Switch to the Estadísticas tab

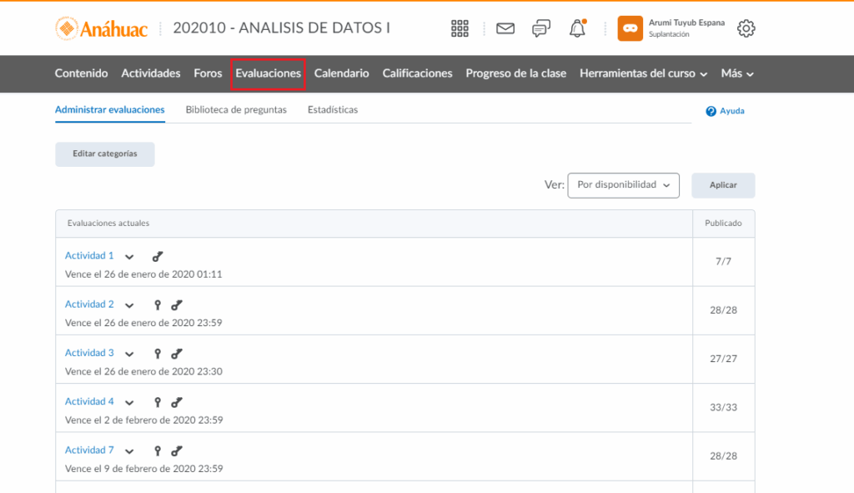(333, 109)
